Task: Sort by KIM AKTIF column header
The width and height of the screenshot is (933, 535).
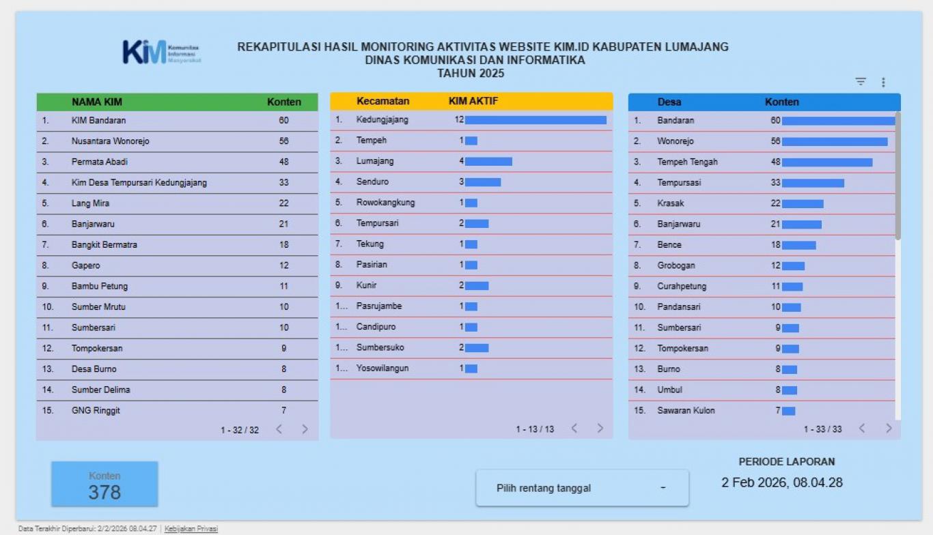Action: (473, 101)
